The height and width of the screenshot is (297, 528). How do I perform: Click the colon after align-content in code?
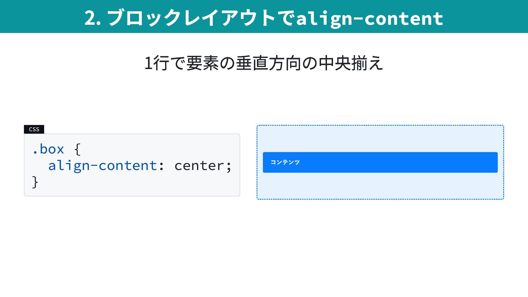coord(161,166)
